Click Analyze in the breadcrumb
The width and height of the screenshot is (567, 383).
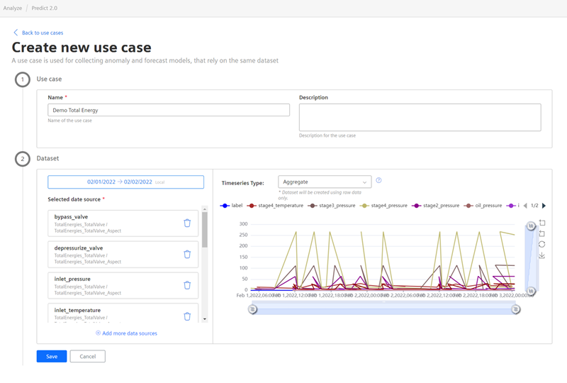coord(12,8)
